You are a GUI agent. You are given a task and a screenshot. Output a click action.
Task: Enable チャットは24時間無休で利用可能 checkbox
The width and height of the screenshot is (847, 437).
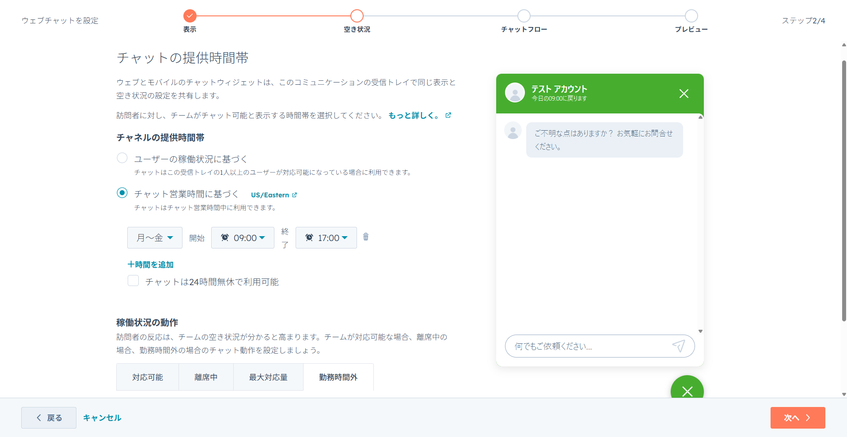[x=133, y=281]
